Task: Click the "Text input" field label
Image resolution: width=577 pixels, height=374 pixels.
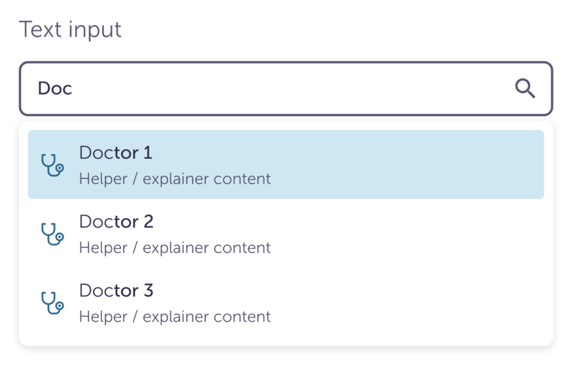Action: coord(70,29)
